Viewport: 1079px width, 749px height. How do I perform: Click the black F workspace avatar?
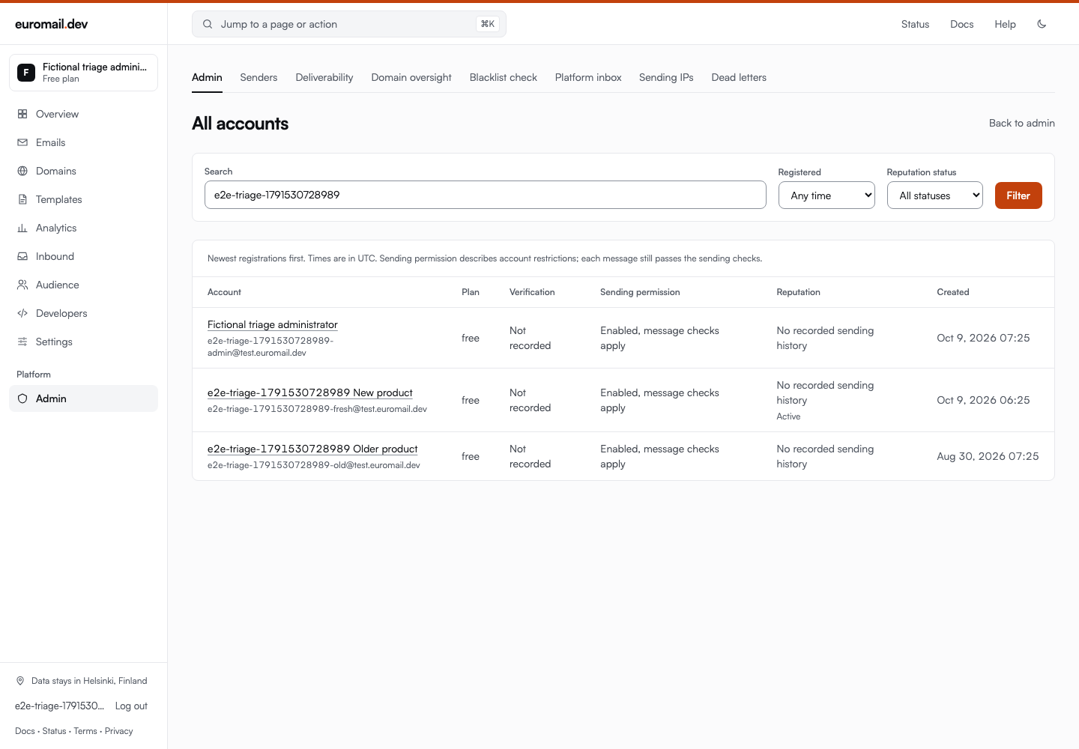[26, 73]
